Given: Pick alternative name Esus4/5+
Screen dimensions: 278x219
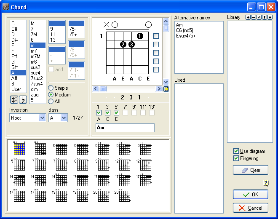Looking at the screenshot, I should (x=186, y=36).
